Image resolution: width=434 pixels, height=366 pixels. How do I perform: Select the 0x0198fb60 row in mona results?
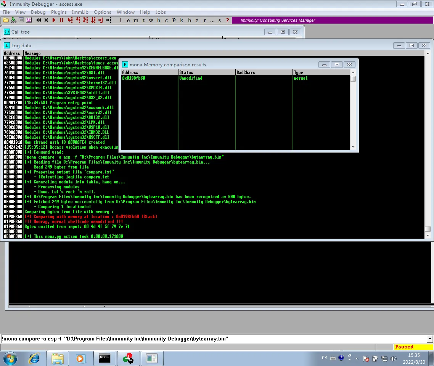(236, 78)
